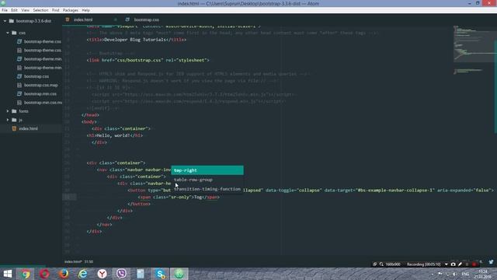Take a screenshot with recorder camera icon
Viewport: 497px width, 280px height.
[453, 264]
